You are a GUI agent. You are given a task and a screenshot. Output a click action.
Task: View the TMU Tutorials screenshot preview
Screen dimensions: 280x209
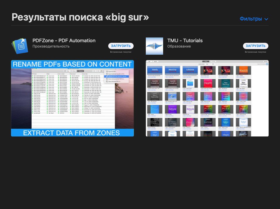207,98
